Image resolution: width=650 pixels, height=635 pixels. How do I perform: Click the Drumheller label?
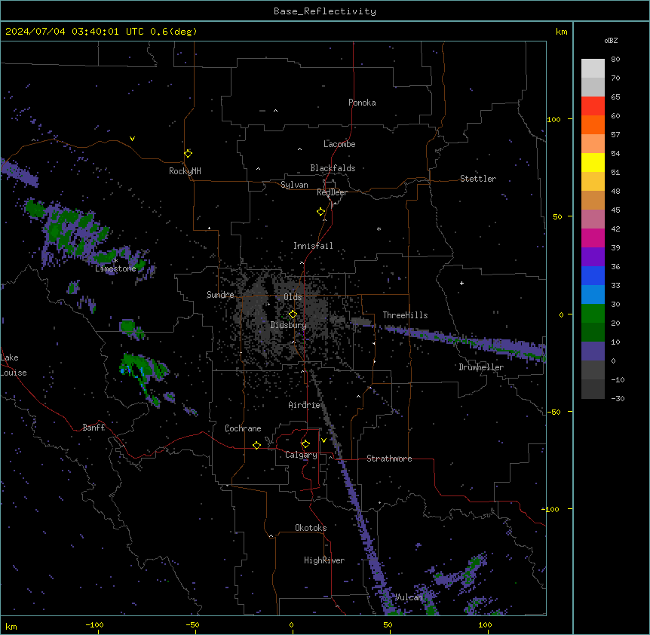coord(481,367)
